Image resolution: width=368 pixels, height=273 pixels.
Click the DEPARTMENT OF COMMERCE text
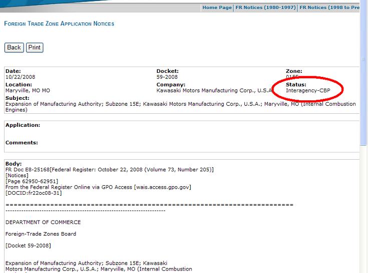[x=43, y=222]
